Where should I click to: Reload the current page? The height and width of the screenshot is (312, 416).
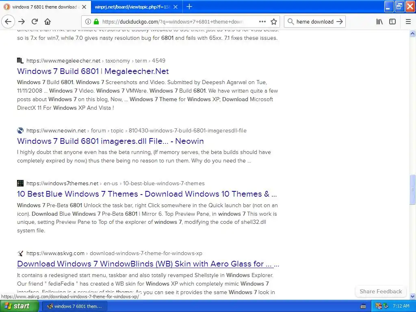pyautogui.click(x=35, y=22)
